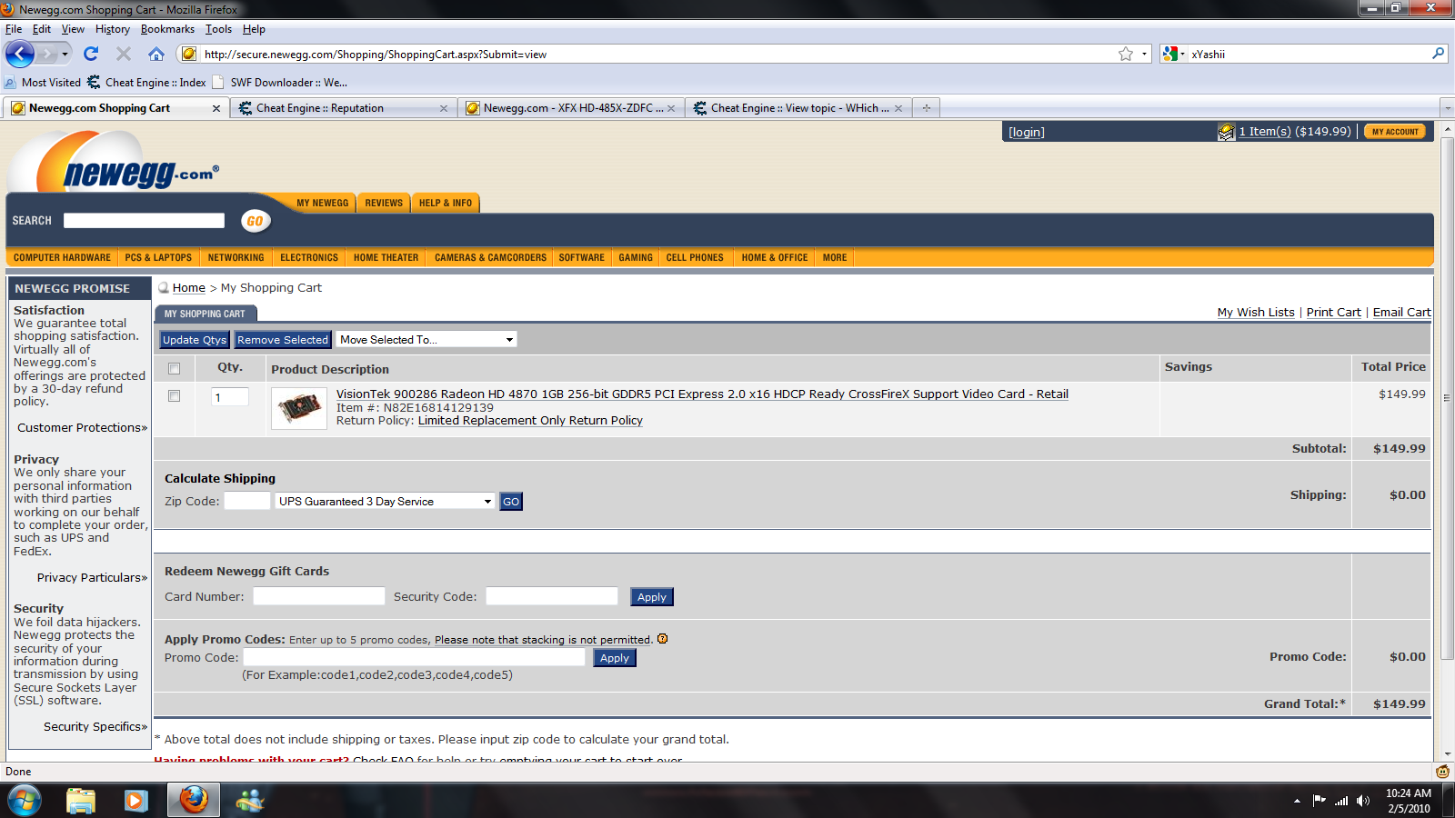Show hidden system tray icons

pos(1297,801)
